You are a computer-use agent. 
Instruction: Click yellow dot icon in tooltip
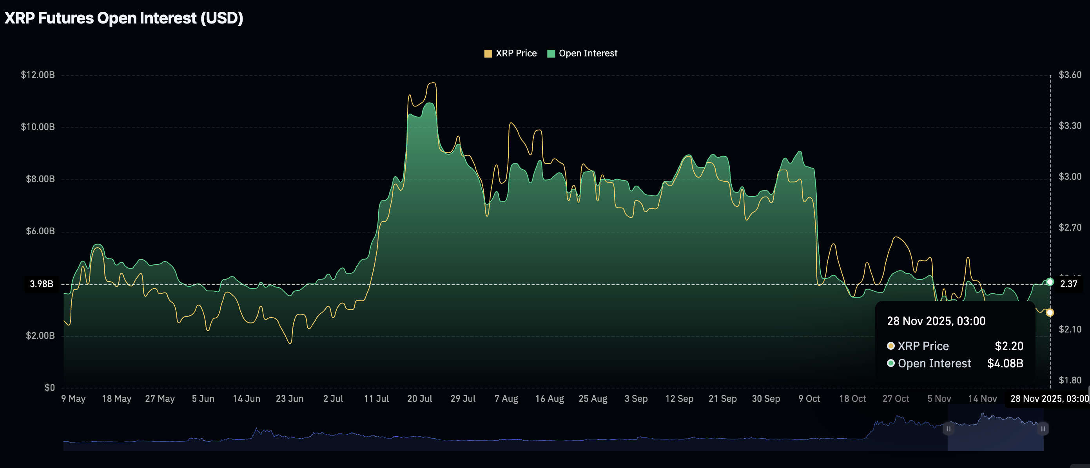[x=891, y=346]
